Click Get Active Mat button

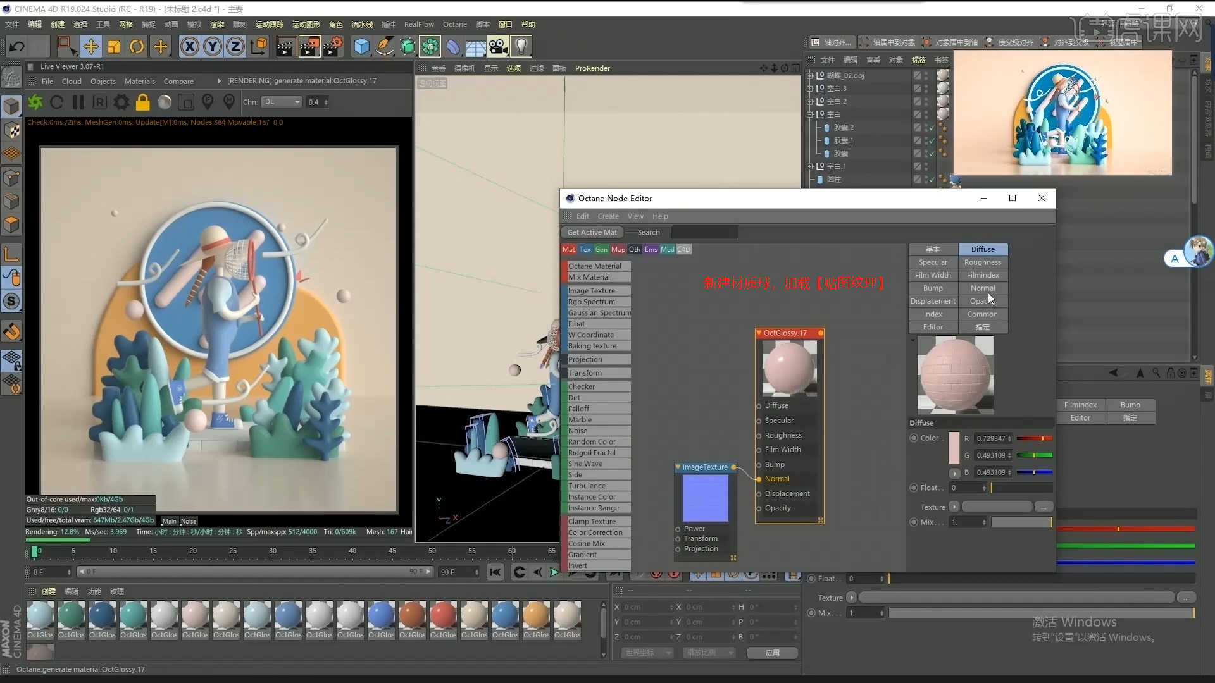[x=592, y=233]
